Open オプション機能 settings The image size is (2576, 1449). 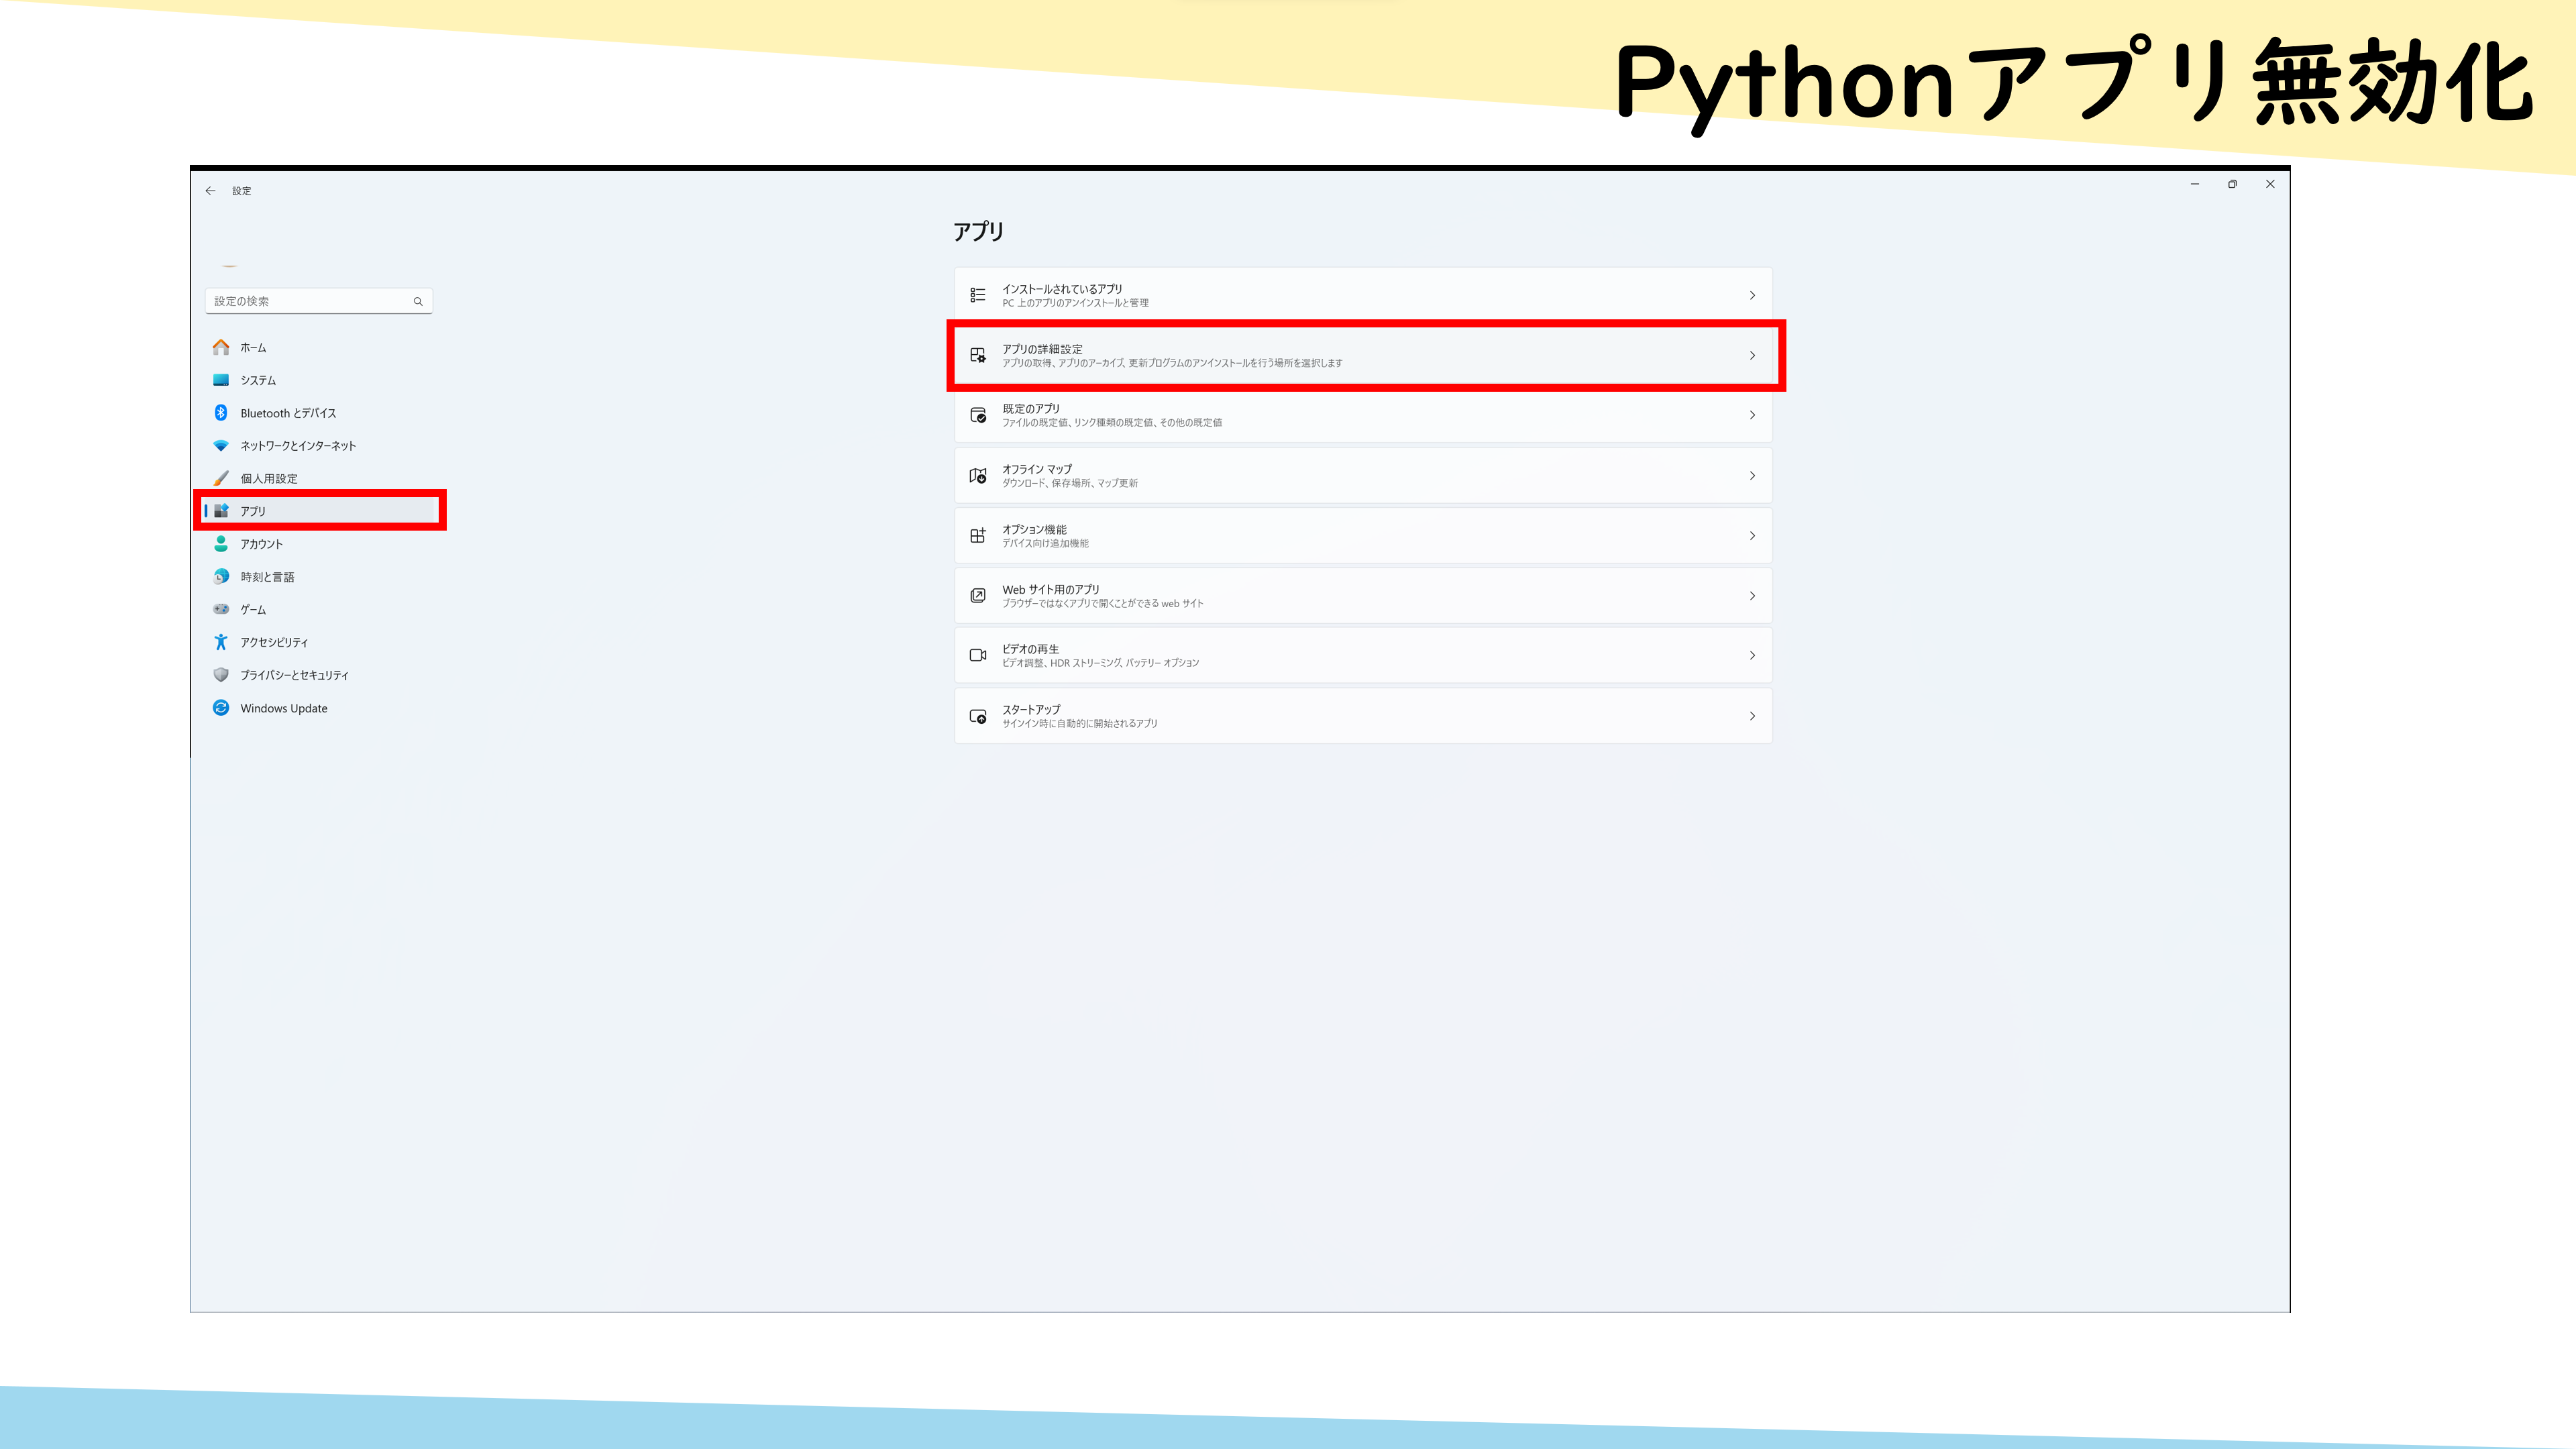click(x=1363, y=536)
